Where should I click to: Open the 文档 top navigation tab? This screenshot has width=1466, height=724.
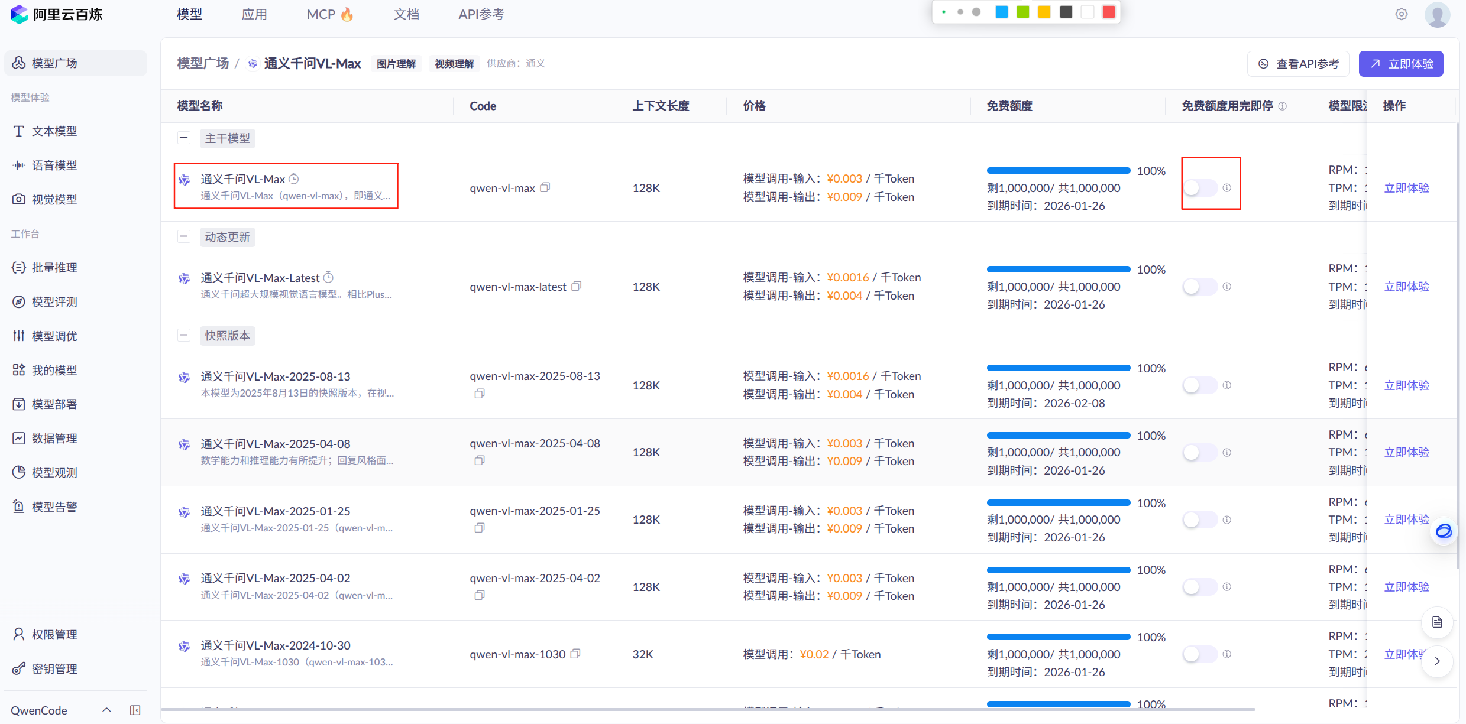[406, 14]
